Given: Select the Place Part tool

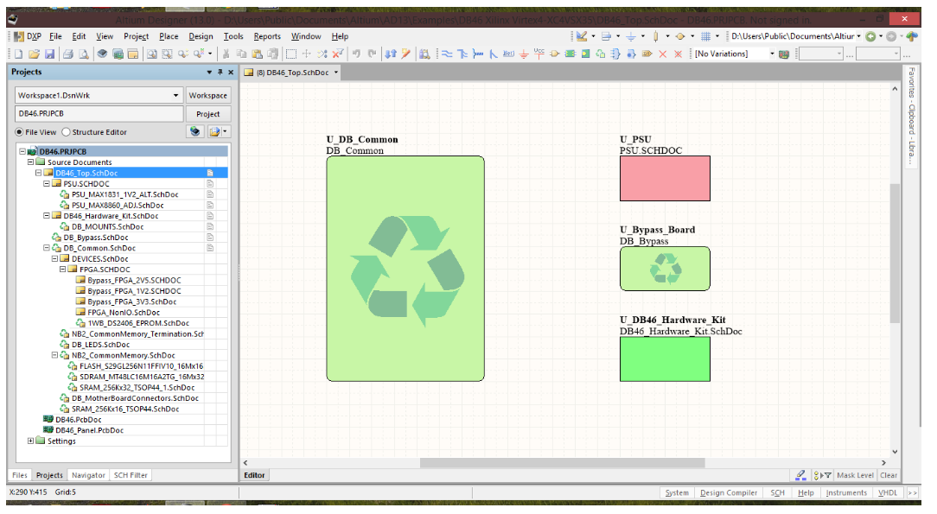Looking at the screenshot, I should click(554, 53).
